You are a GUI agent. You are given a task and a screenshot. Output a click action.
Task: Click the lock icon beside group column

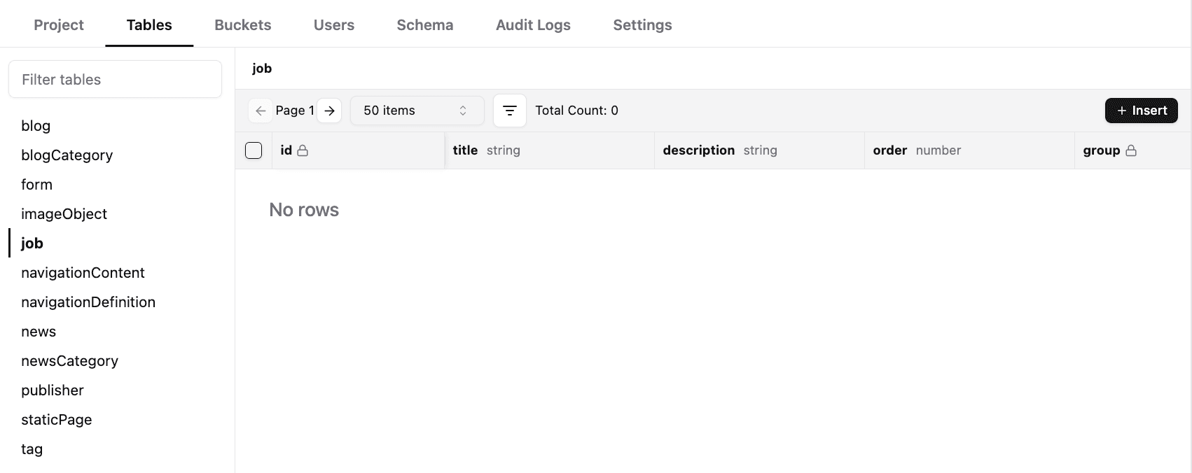[x=1130, y=150]
